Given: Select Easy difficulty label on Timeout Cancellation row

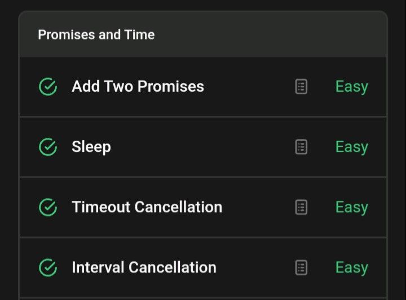Looking at the screenshot, I should point(352,208).
